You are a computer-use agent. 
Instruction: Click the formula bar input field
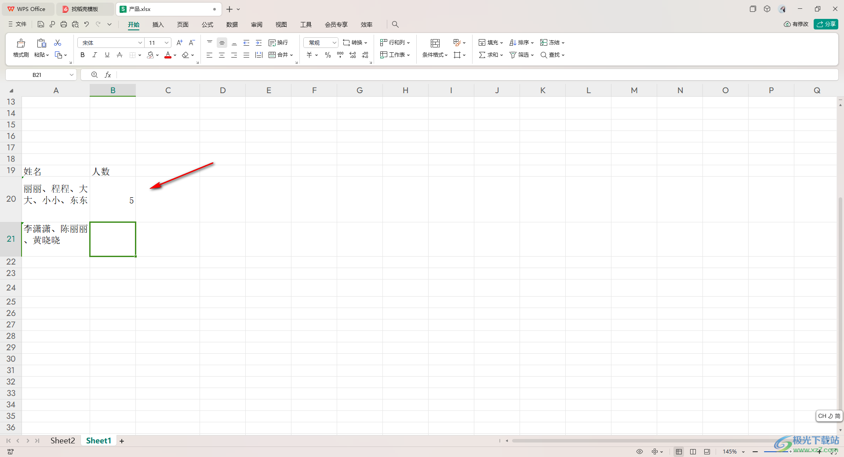pos(477,75)
